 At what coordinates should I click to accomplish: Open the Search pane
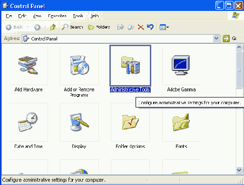(x=72, y=27)
